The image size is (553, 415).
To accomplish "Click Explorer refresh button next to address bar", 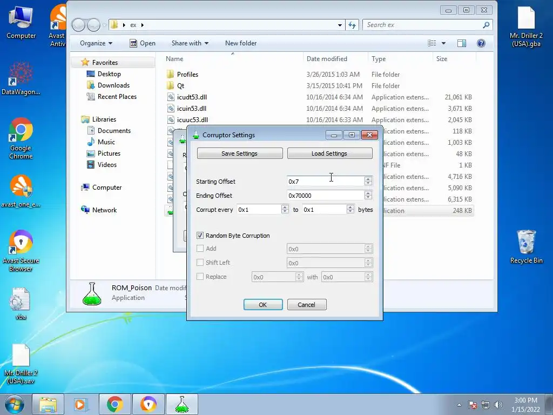I will click(x=352, y=25).
